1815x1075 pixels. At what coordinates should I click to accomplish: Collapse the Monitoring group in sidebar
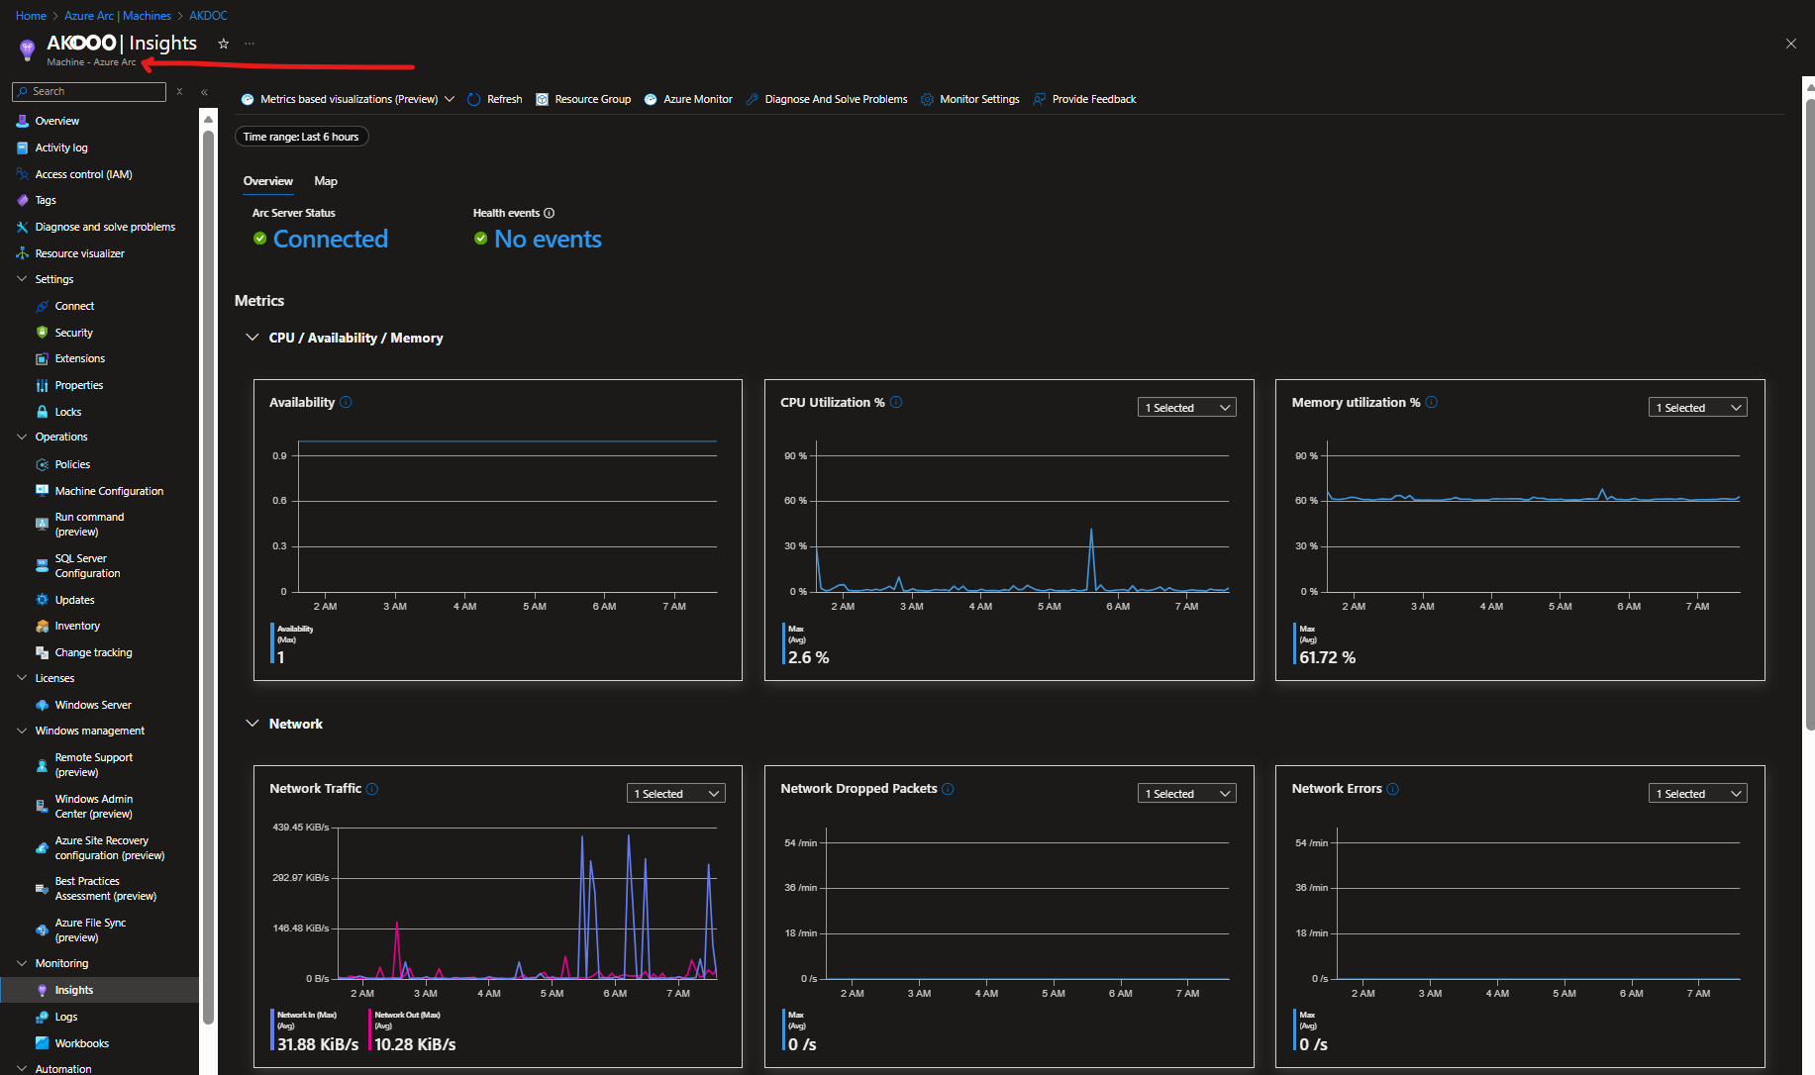pos(22,963)
